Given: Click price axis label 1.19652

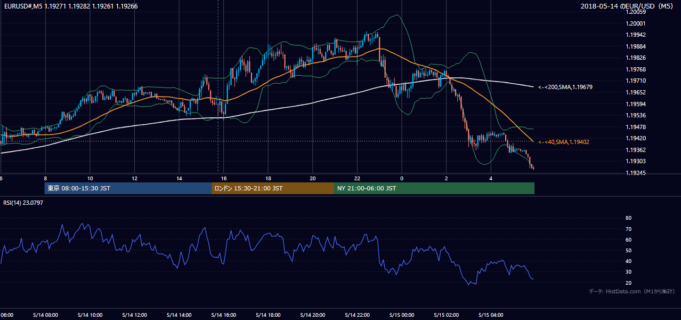Looking at the screenshot, I should [636, 92].
